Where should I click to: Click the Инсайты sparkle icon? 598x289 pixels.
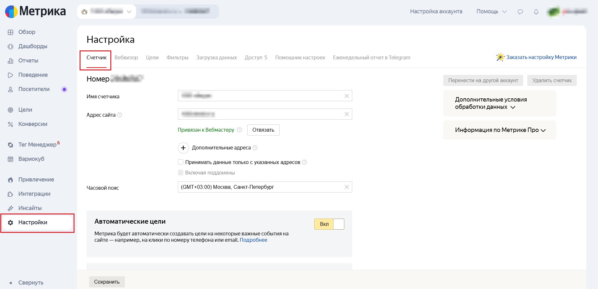tap(10, 208)
